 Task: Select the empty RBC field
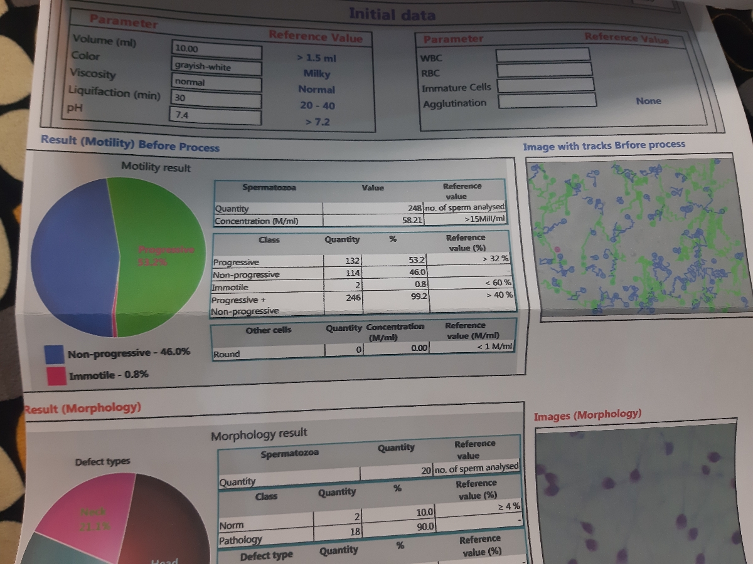click(x=543, y=70)
